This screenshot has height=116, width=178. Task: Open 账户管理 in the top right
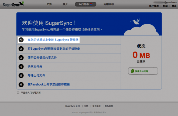154,6
